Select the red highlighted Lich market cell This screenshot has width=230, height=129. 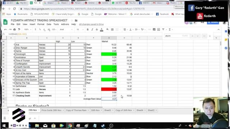pyautogui.click(x=109, y=89)
